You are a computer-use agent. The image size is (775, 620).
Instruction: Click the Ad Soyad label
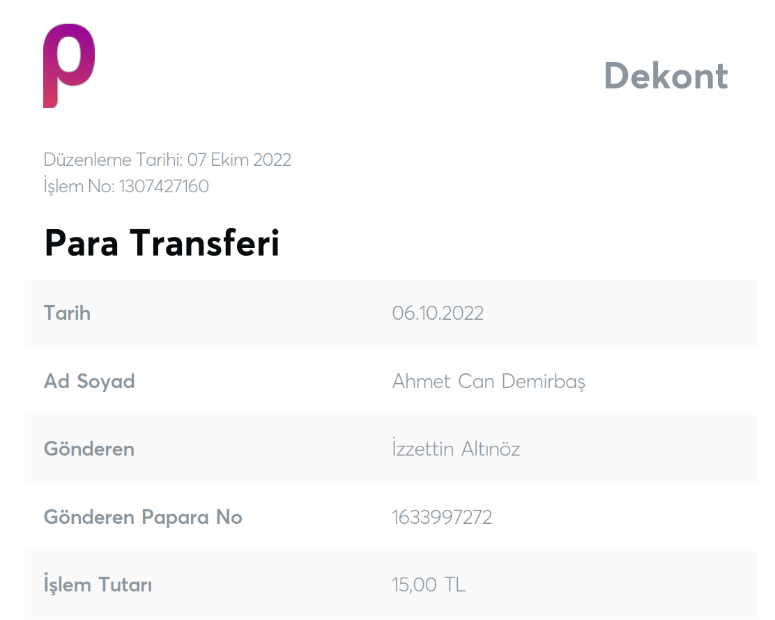click(89, 381)
